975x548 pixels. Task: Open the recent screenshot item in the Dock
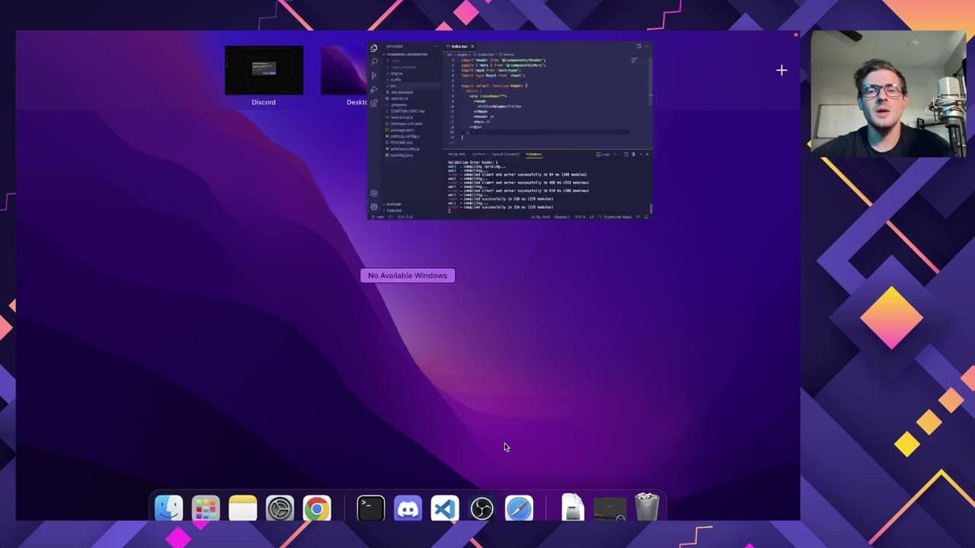click(609, 508)
